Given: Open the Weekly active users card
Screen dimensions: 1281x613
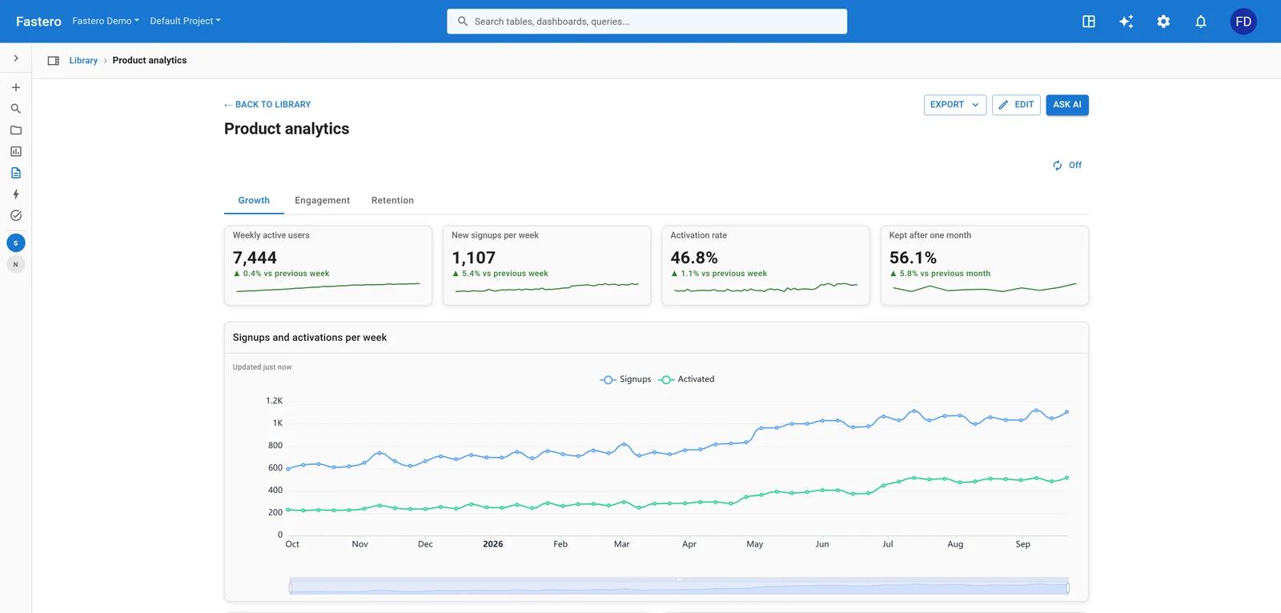Looking at the screenshot, I should click(x=328, y=265).
